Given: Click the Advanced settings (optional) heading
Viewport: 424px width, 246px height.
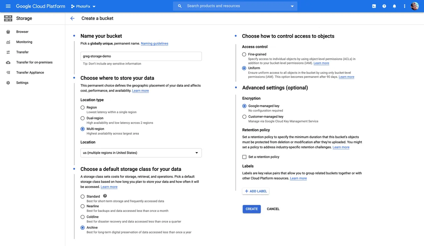Looking at the screenshot, I should point(275,88).
